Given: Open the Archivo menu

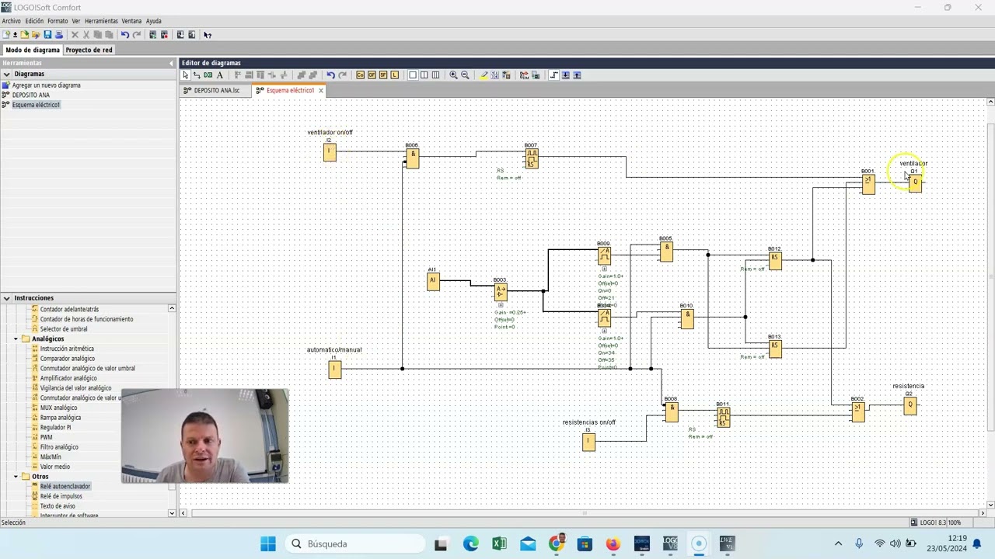Looking at the screenshot, I should click(11, 21).
